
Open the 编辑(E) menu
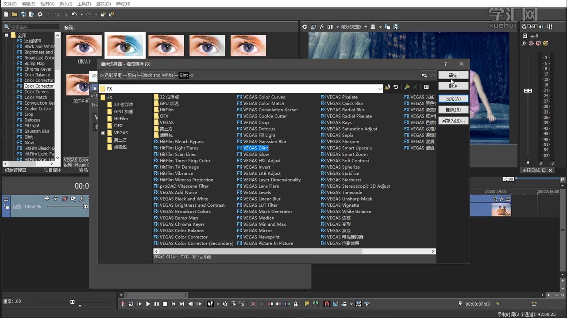28,4
